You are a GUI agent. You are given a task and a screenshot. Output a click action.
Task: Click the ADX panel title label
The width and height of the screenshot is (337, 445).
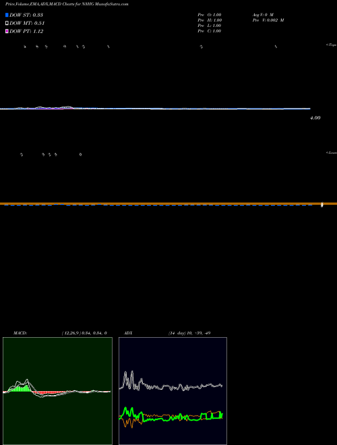click(x=128, y=333)
